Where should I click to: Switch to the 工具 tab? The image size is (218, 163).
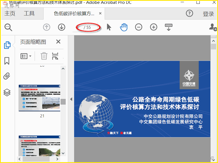(x=29, y=13)
